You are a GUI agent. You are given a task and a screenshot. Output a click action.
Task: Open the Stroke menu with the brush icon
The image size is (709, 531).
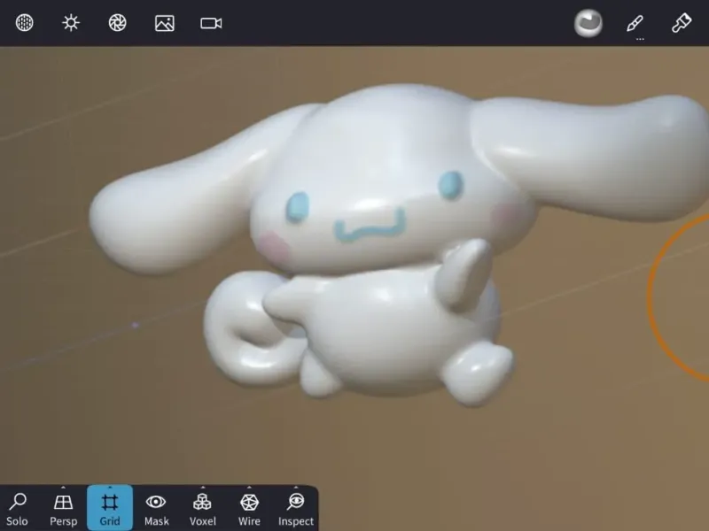click(635, 23)
